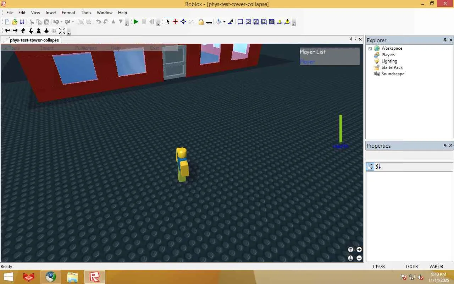This screenshot has width=454, height=284.
Task: Tilt camera down with the curved down arrow
Action: (31, 31)
